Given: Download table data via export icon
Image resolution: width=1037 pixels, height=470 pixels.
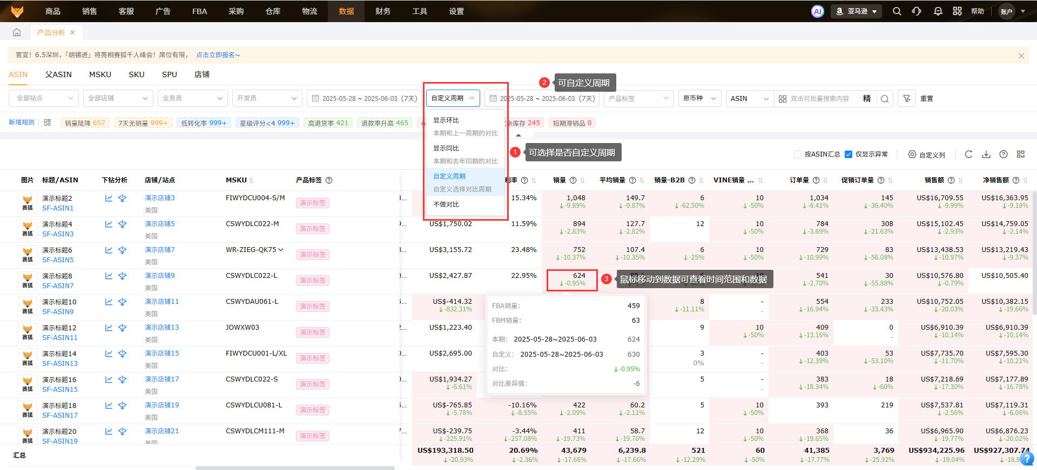Looking at the screenshot, I should [986, 154].
